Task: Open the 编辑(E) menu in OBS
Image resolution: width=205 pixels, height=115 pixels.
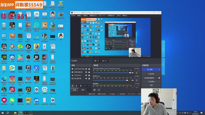Action: coord(79,16)
